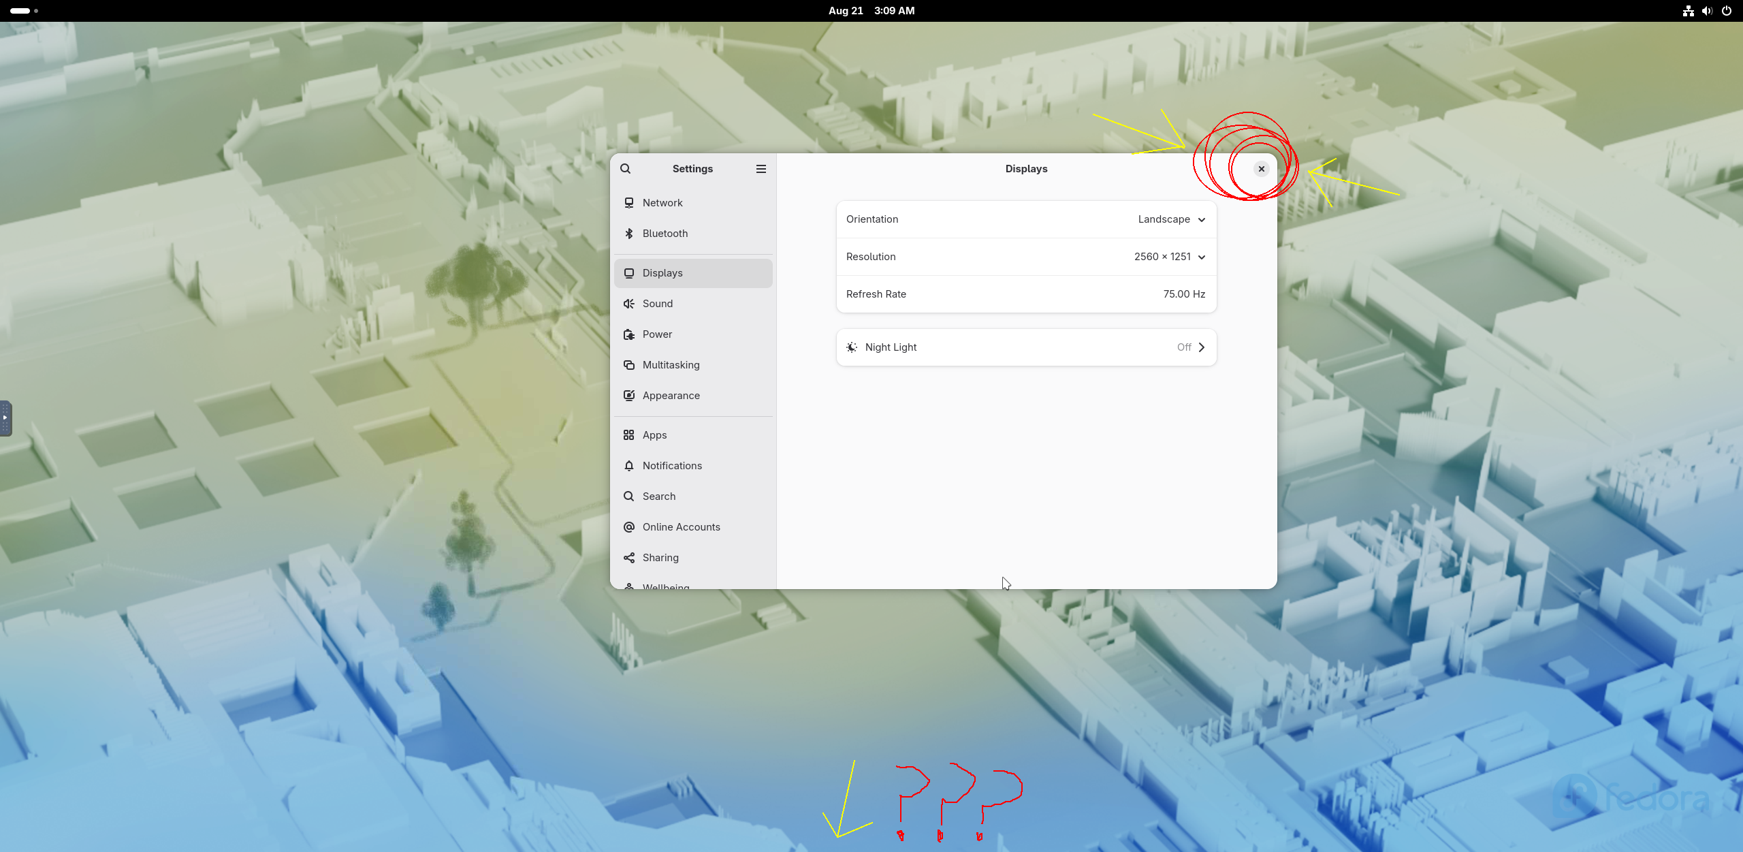Click the Network sidebar icon
This screenshot has height=852, width=1743.
tap(629, 203)
